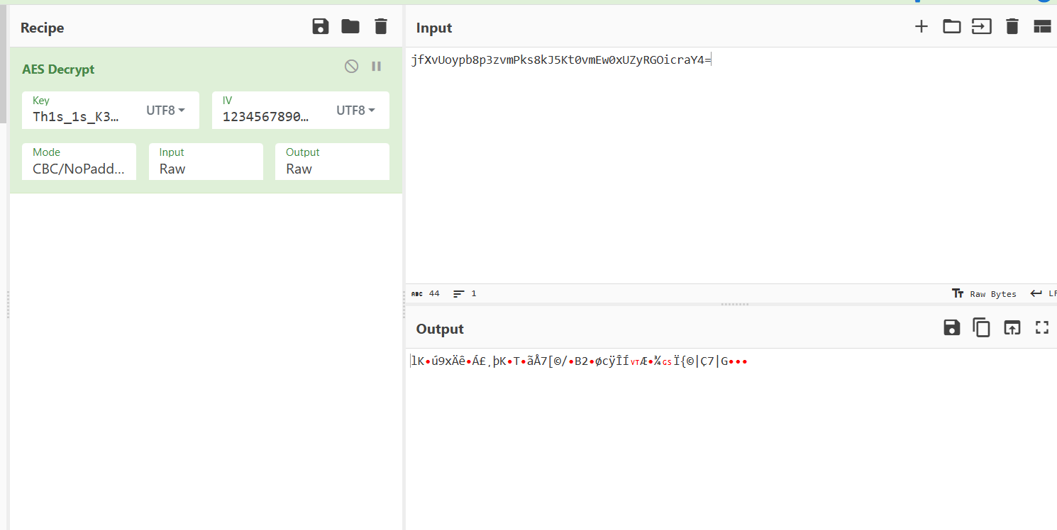Disable the AES Decrypt operation

351,66
